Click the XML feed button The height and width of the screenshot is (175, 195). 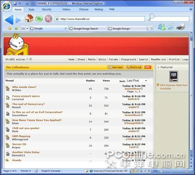[x=147, y=67]
